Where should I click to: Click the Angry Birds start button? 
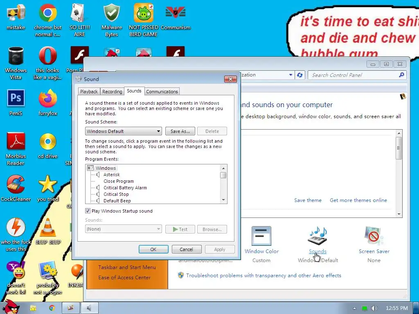11,307
